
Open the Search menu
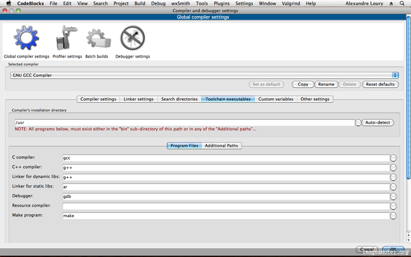coord(100,4)
